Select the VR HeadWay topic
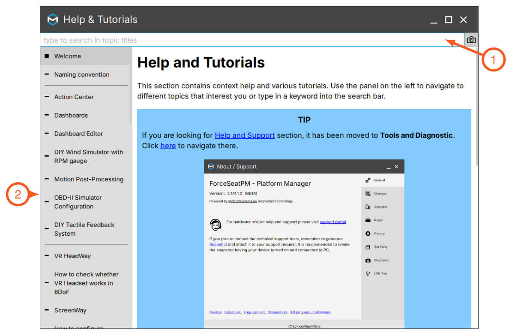Screen dimensions: 512x335 click(86, 256)
